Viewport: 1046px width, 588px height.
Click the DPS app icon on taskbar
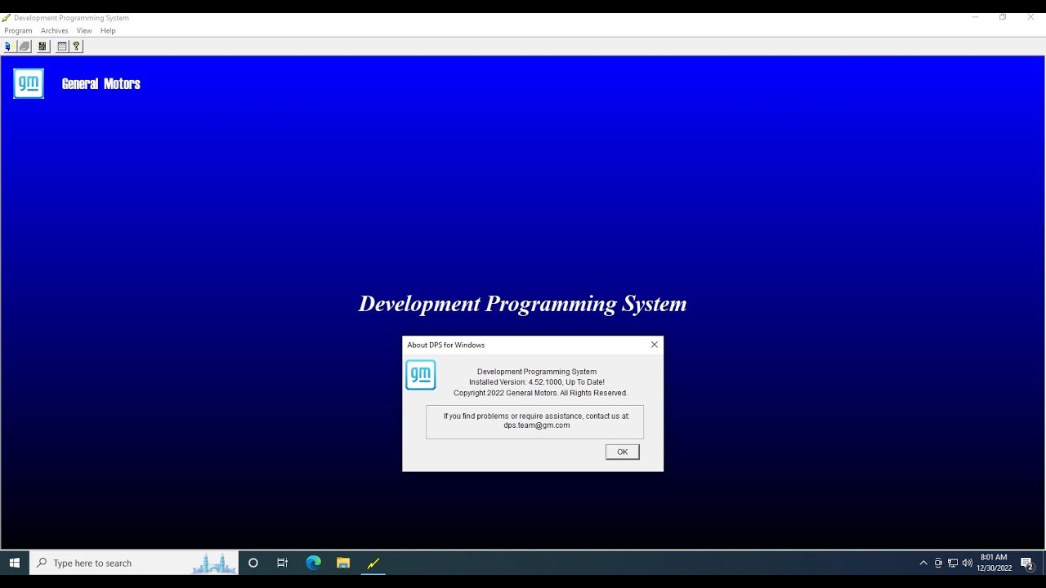(x=373, y=563)
